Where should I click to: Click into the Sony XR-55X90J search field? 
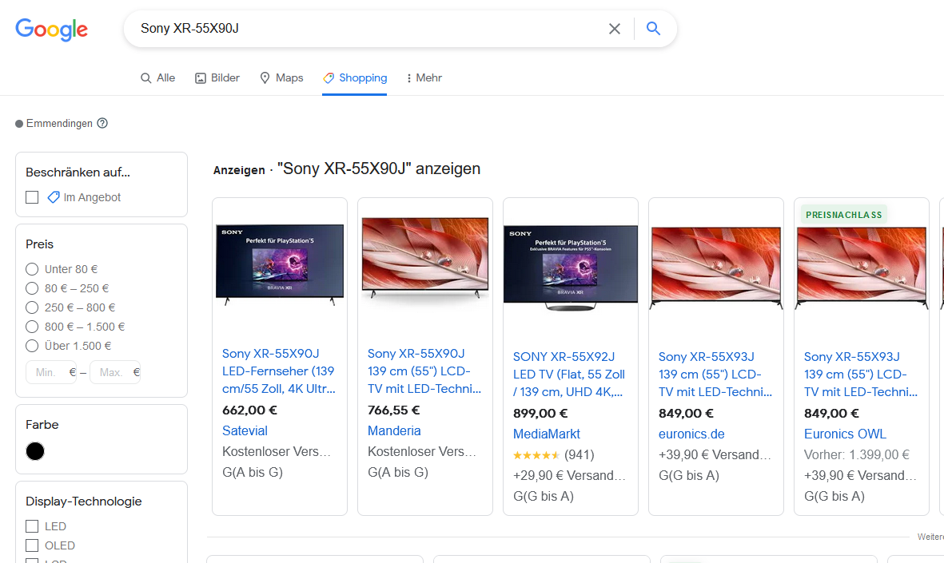367,28
